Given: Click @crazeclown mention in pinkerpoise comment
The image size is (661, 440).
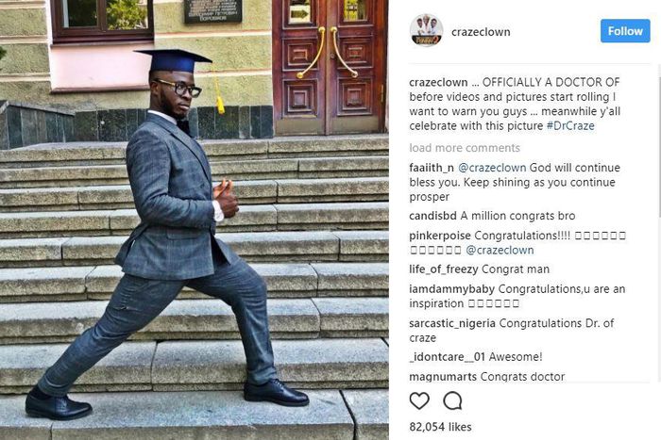Looking at the screenshot, I should pos(500,251).
